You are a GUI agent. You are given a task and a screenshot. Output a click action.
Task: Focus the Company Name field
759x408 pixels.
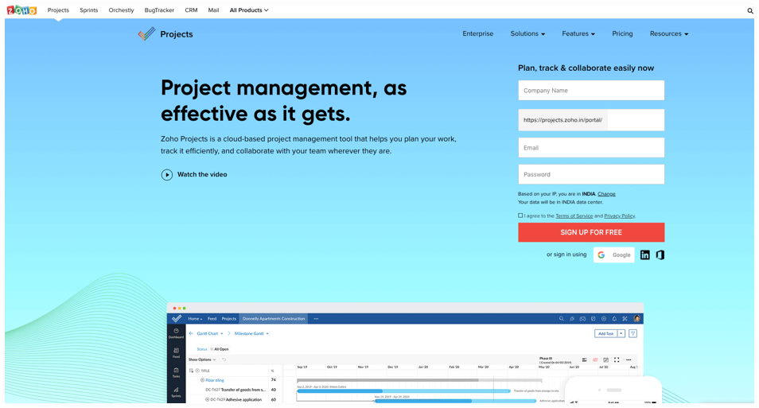[x=591, y=91]
